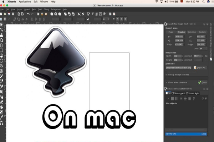Switch to Stroke style tab
This screenshot has width=214, height=142.
point(192,93)
